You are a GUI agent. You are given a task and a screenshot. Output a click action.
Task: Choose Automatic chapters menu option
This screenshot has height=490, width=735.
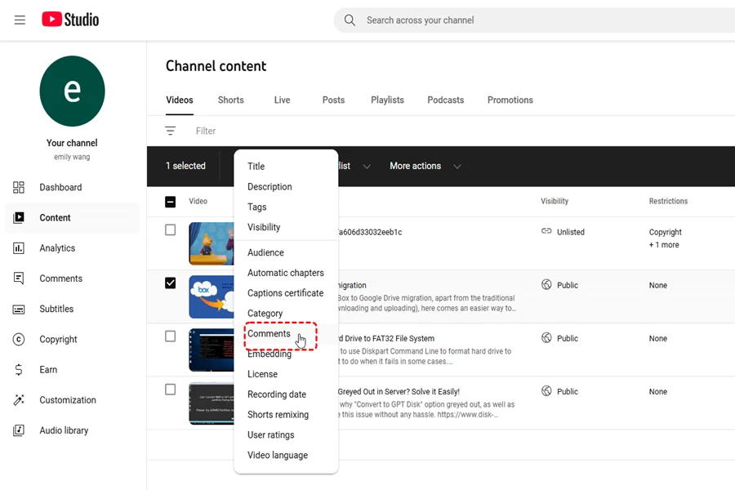pyautogui.click(x=286, y=273)
